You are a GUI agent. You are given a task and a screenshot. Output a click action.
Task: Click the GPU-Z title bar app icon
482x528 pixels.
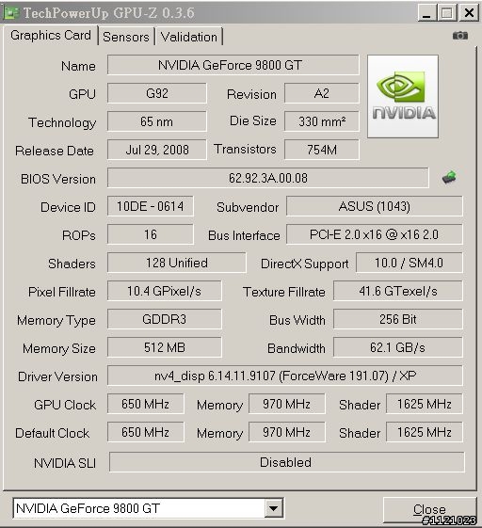coord(10,13)
